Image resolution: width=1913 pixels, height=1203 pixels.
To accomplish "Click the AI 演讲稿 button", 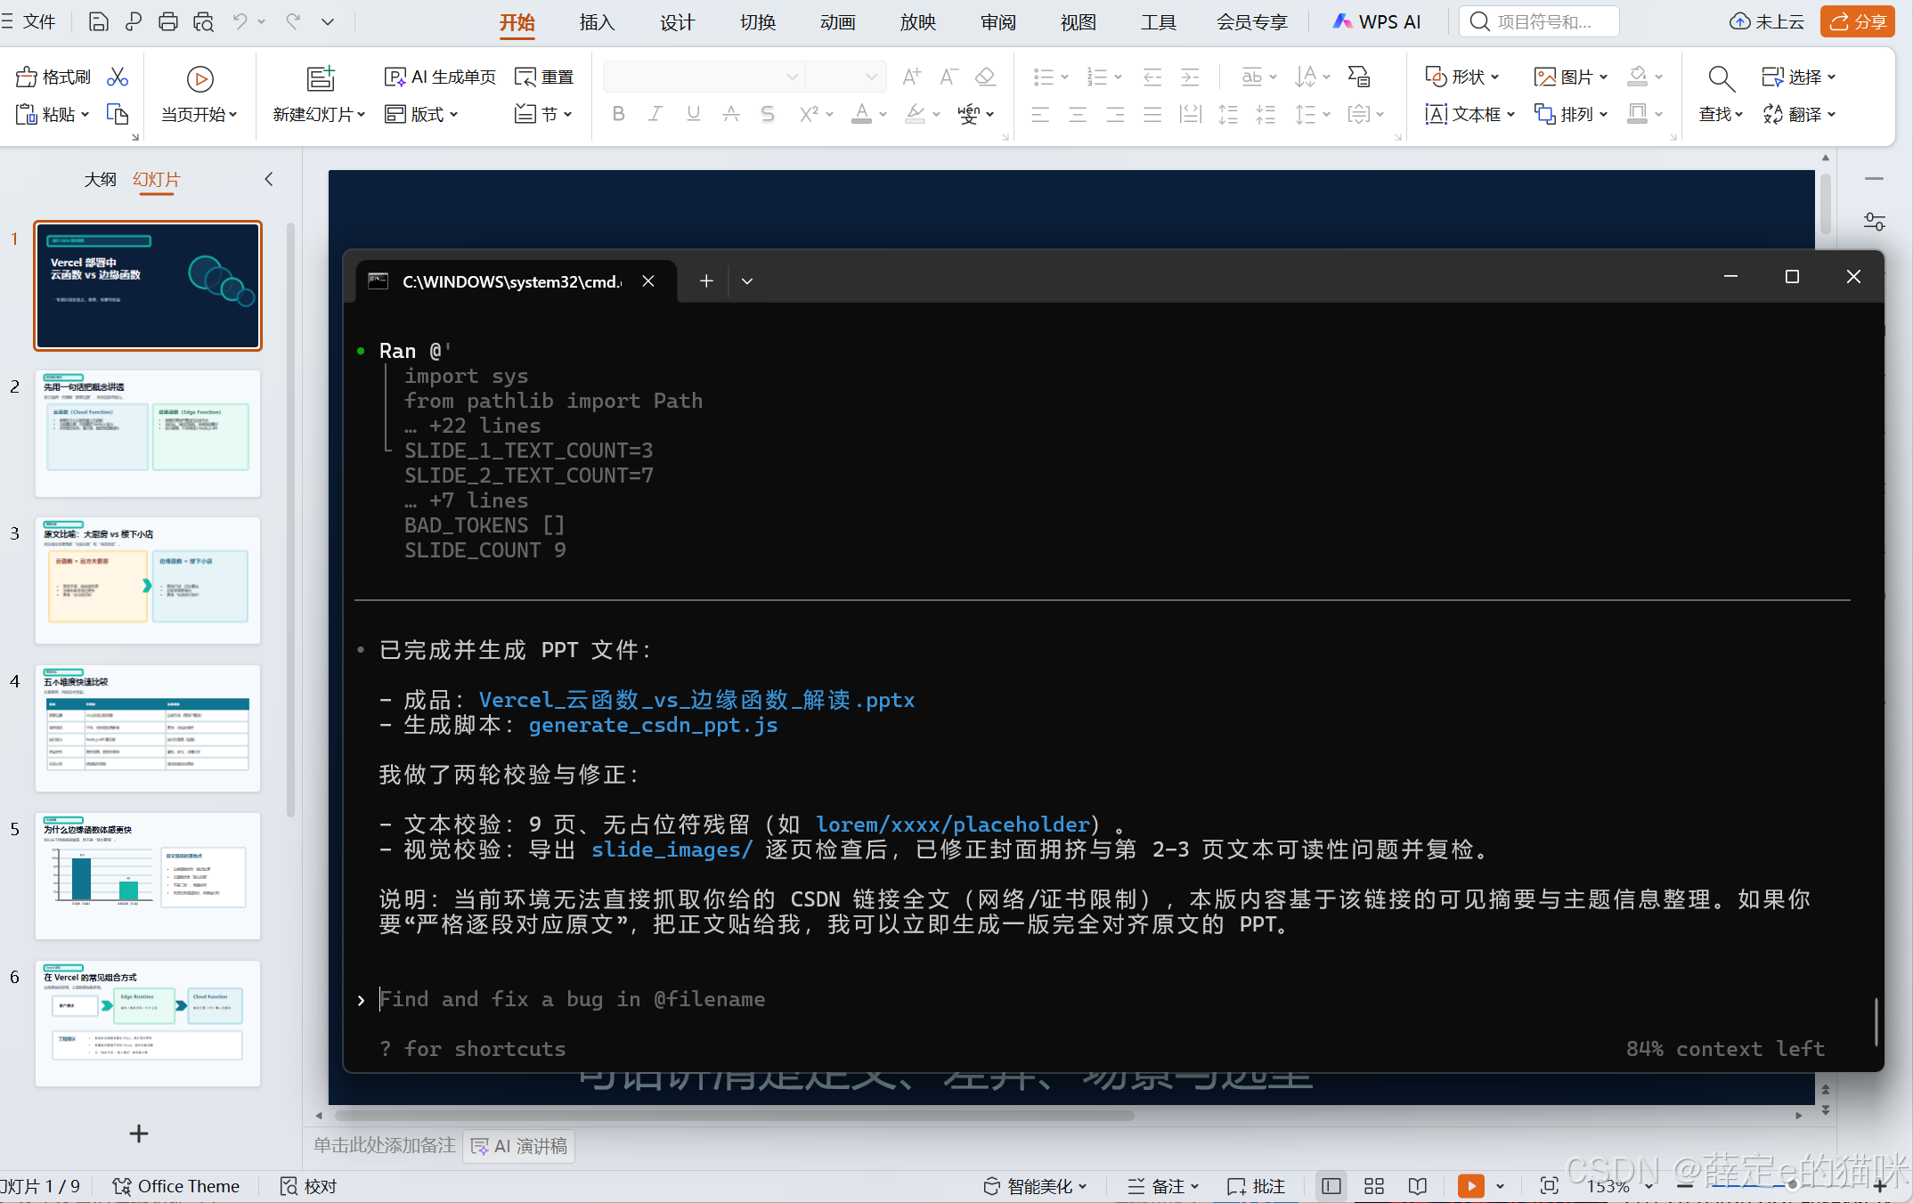I will click(x=519, y=1146).
